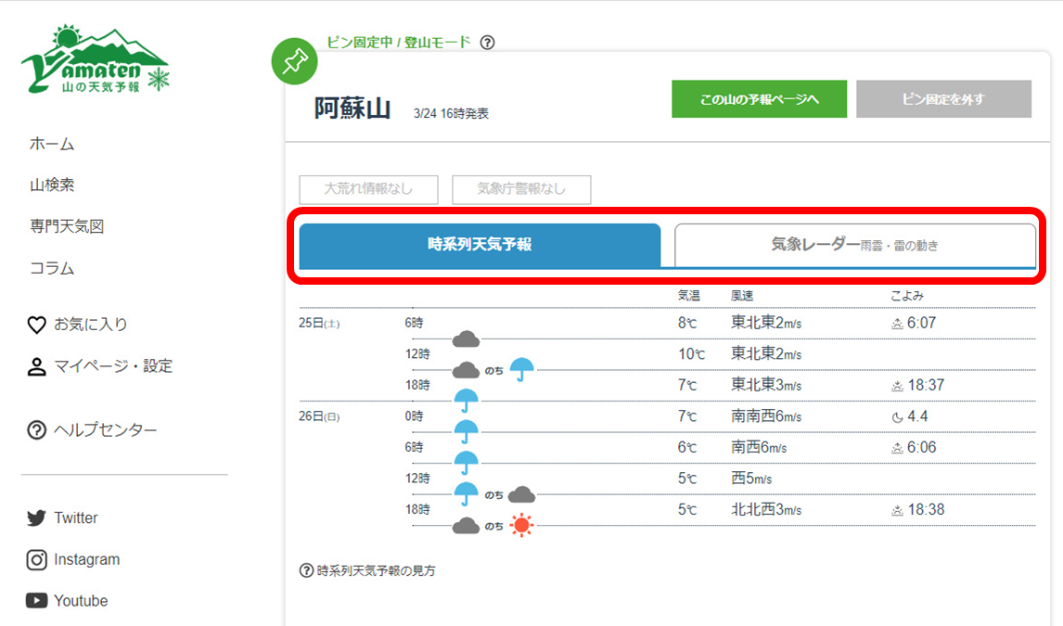Viewport: 1063px width, 626px height.
Task: Click the Twitter bird icon
Action: (x=36, y=518)
